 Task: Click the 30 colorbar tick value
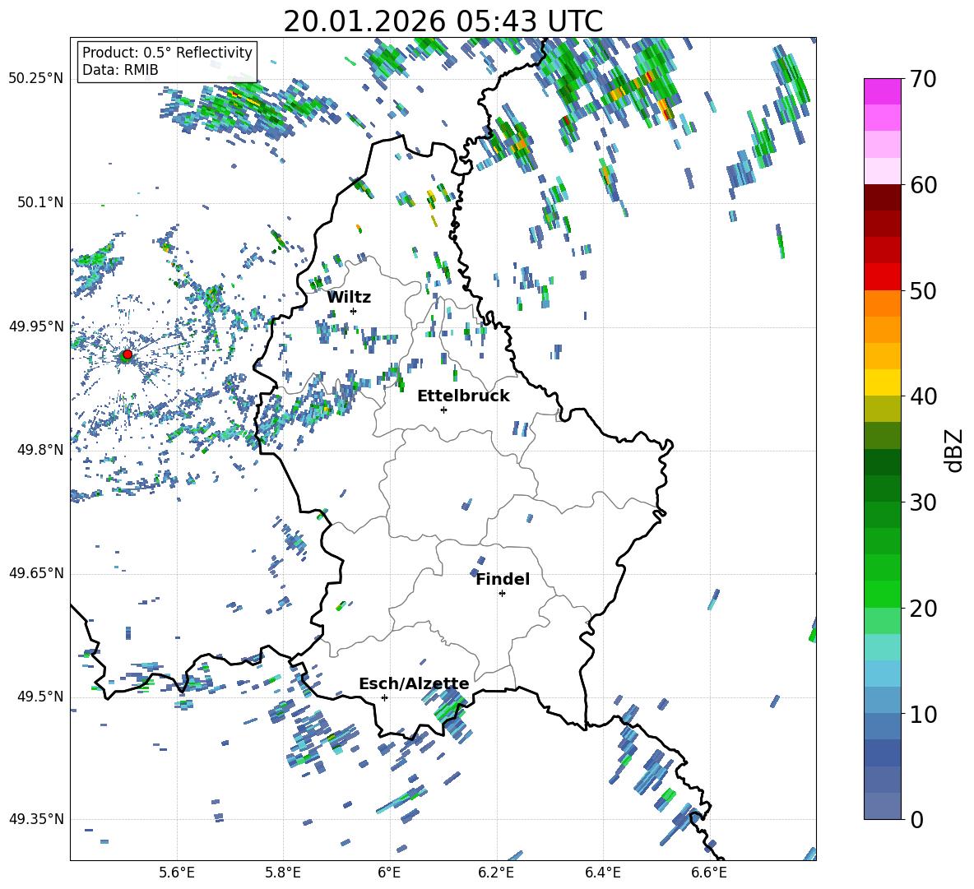pyautogui.click(x=923, y=502)
